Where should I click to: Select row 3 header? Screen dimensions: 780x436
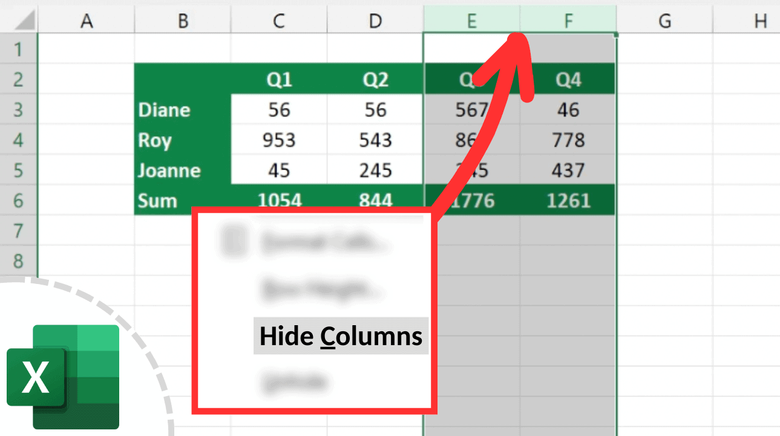pyautogui.click(x=18, y=110)
